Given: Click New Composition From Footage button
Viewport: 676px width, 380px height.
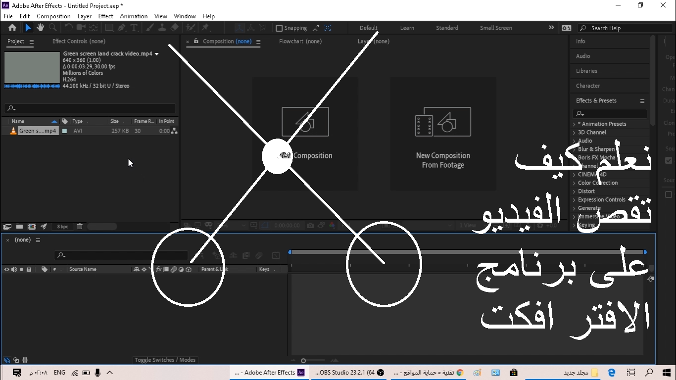Looking at the screenshot, I should pyautogui.click(x=443, y=134).
